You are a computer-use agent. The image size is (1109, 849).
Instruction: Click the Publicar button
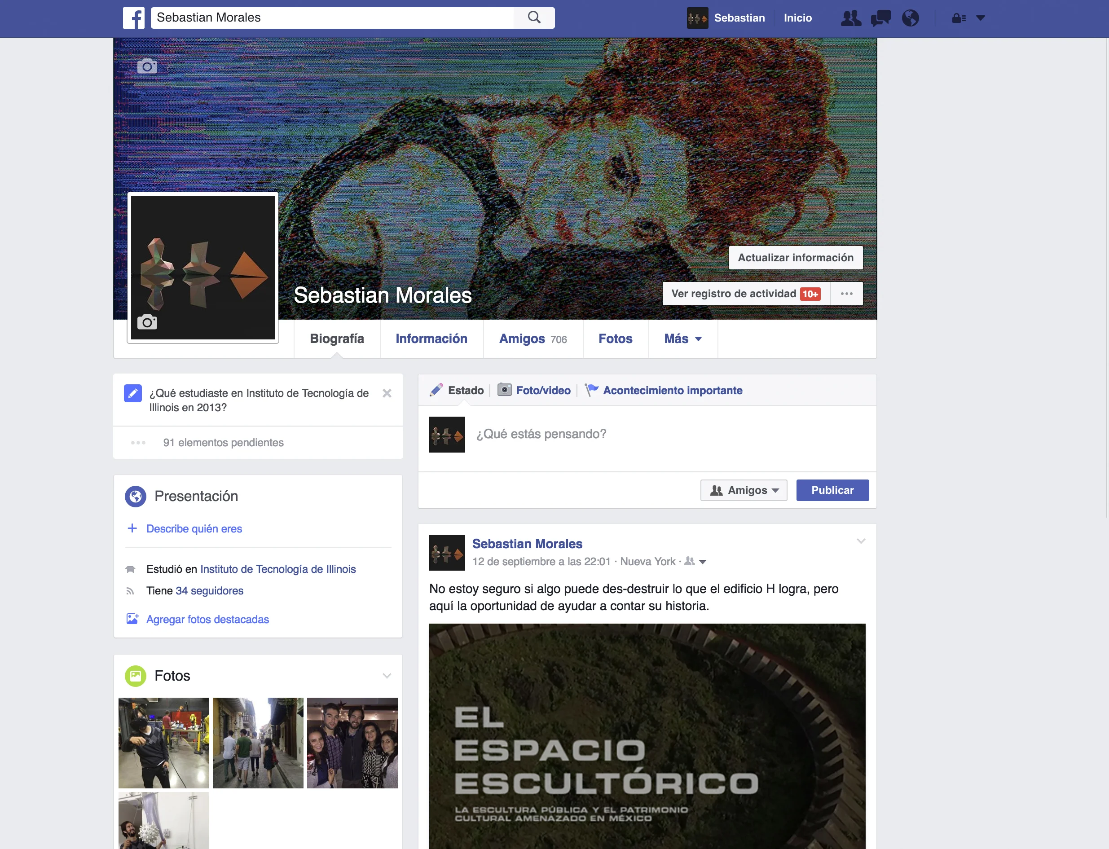832,490
